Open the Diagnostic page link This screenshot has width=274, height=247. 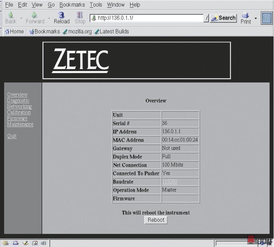click(18, 100)
